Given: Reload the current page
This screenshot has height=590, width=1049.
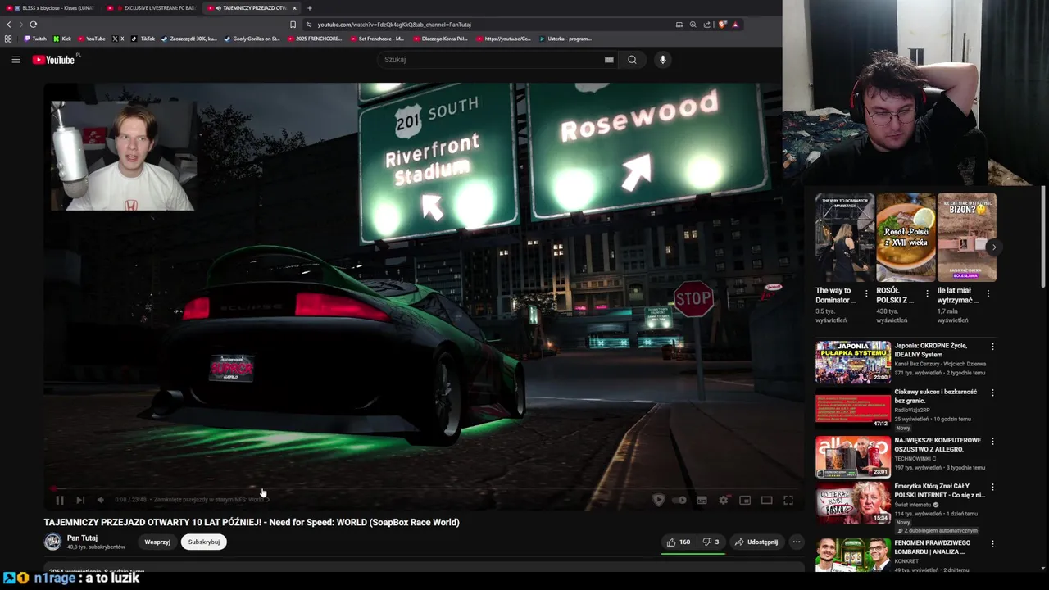Looking at the screenshot, I should tap(33, 25).
